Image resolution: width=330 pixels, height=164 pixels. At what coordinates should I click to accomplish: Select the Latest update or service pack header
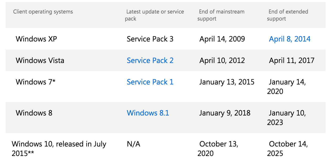[x=154, y=15]
